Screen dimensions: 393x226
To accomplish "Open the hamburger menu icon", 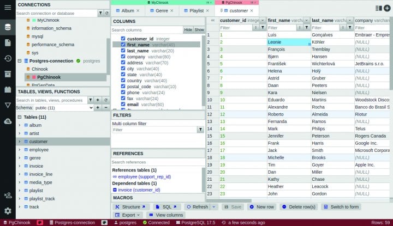I will pos(8,7).
